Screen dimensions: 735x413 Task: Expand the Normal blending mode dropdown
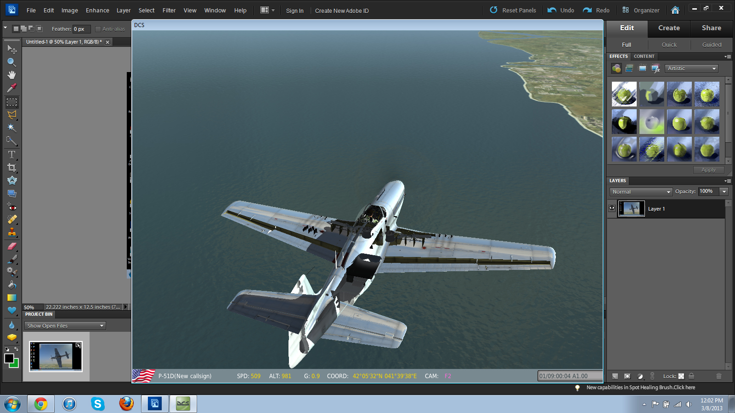point(641,192)
